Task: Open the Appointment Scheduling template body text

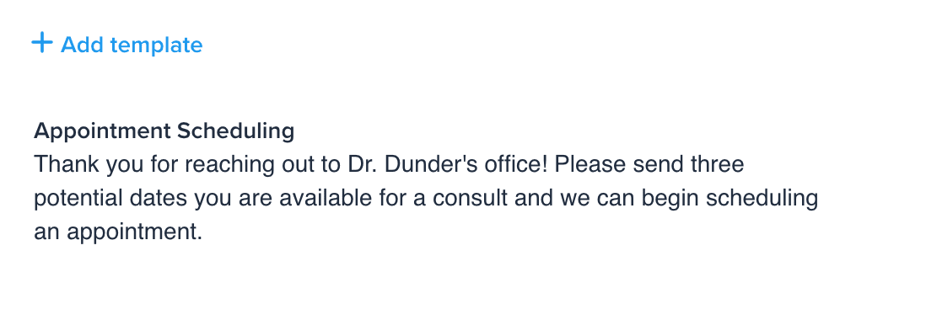Action: tap(426, 198)
